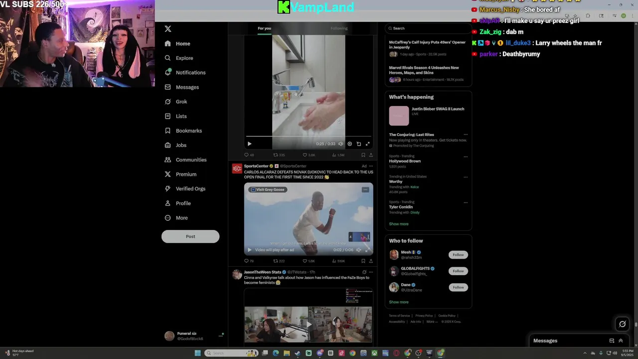Click the Post button
Viewport: 638px width, 359px height.
pos(190,236)
